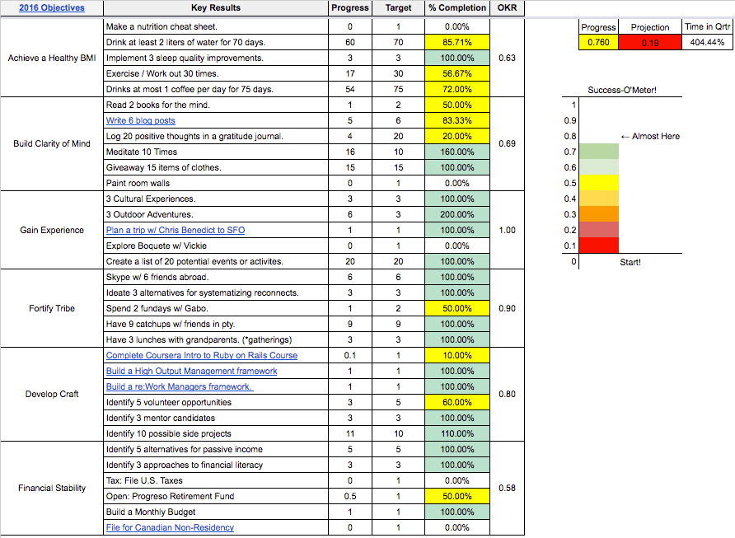This screenshot has height=538, width=735.
Task: Open the 2016 Objectives header link
Action: [51, 8]
